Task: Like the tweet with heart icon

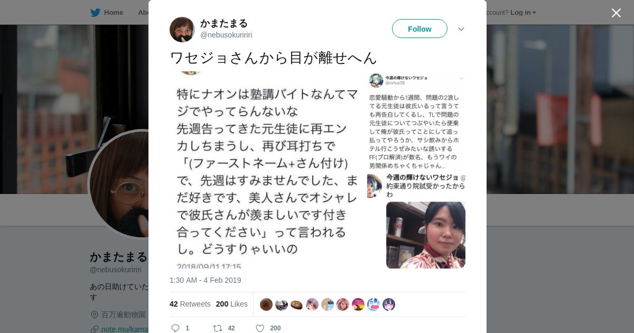Action: click(260, 328)
